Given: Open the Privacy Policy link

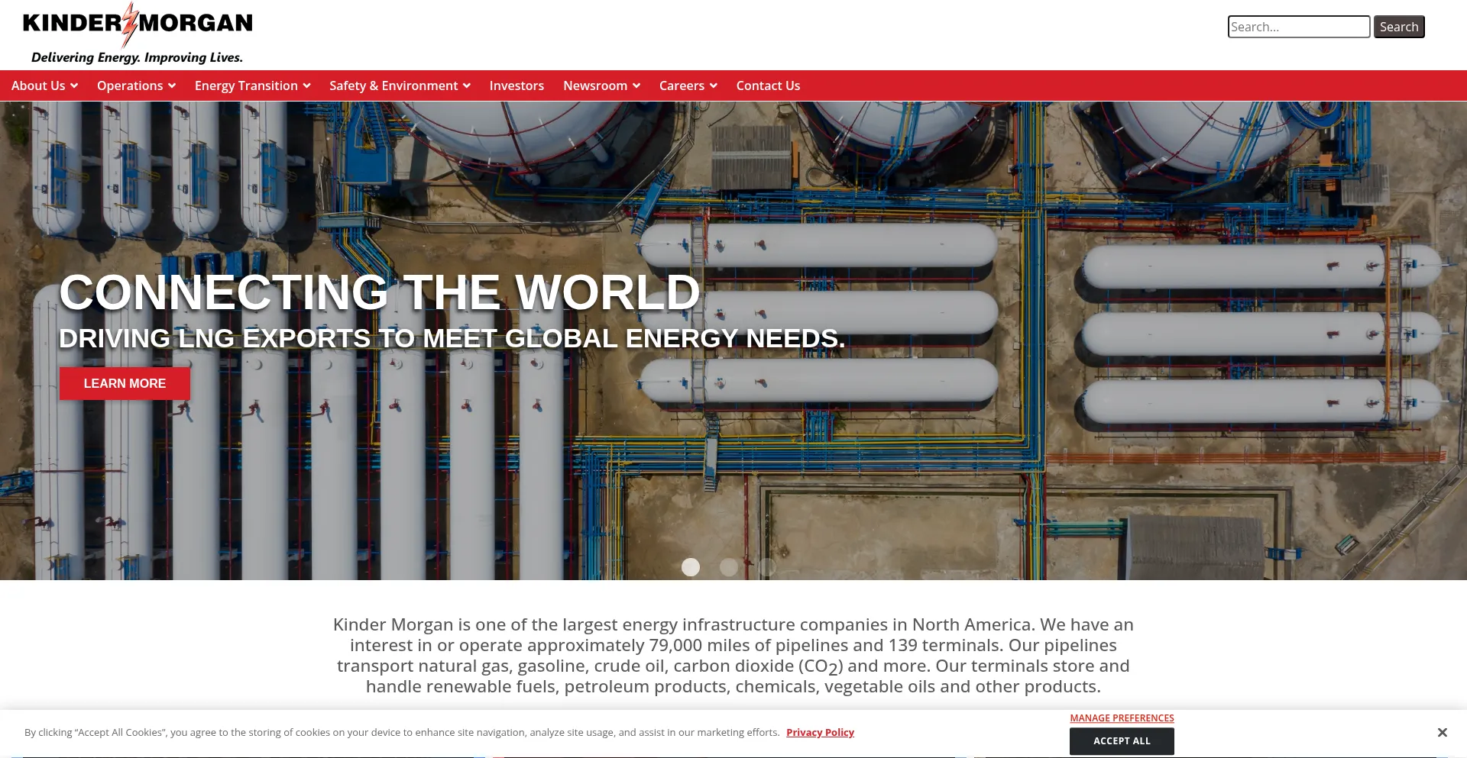Looking at the screenshot, I should click(x=819, y=732).
